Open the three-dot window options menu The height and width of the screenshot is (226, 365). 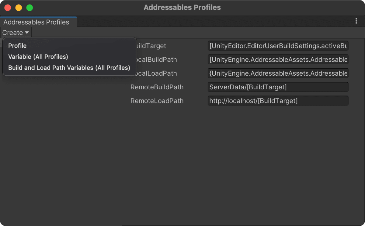pyautogui.click(x=356, y=21)
